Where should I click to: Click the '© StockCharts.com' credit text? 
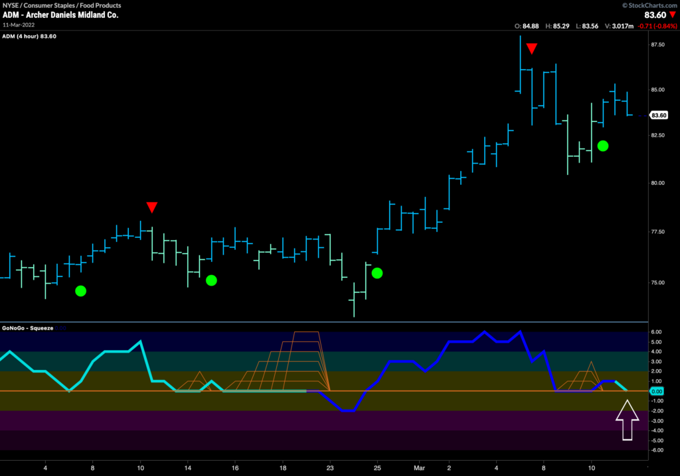tap(649, 5)
